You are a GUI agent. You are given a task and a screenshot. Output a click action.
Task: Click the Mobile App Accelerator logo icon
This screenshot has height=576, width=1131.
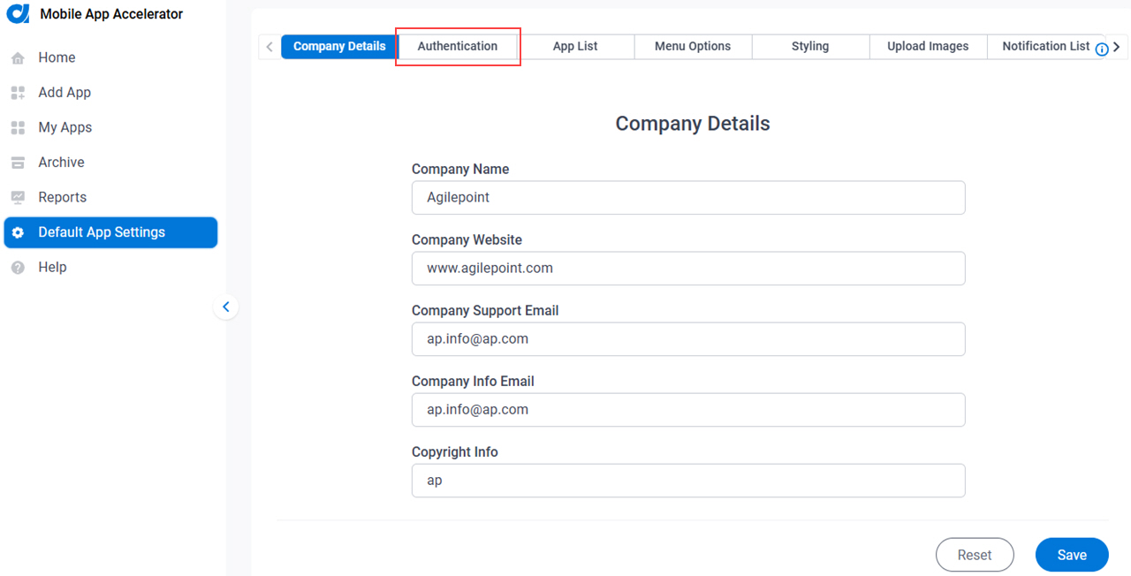coord(19,14)
